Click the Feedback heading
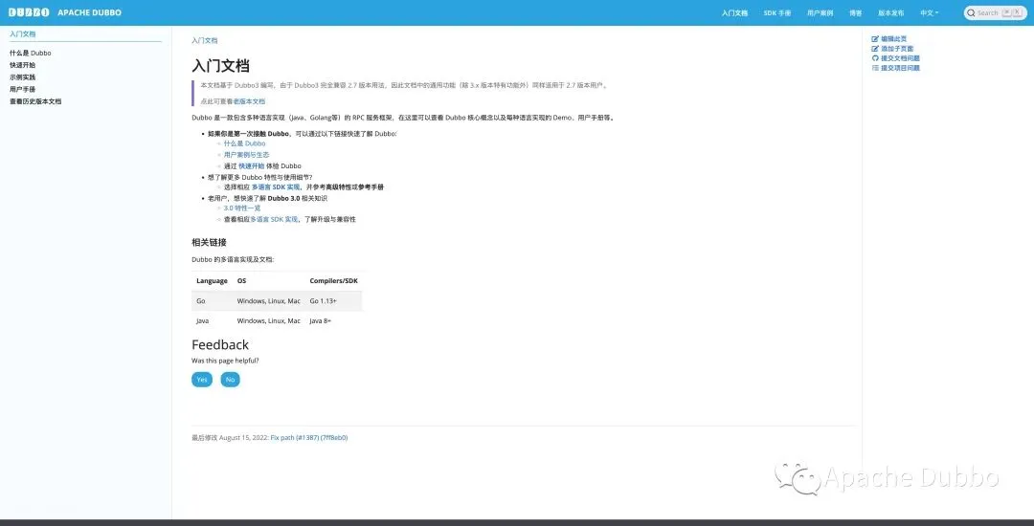Viewport: 1034px width, 526px height. [220, 345]
